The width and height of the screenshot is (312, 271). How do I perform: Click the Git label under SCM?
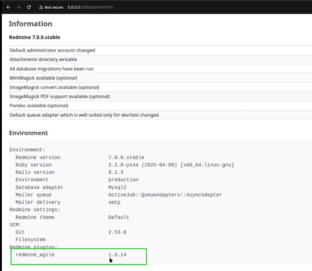coord(20,232)
